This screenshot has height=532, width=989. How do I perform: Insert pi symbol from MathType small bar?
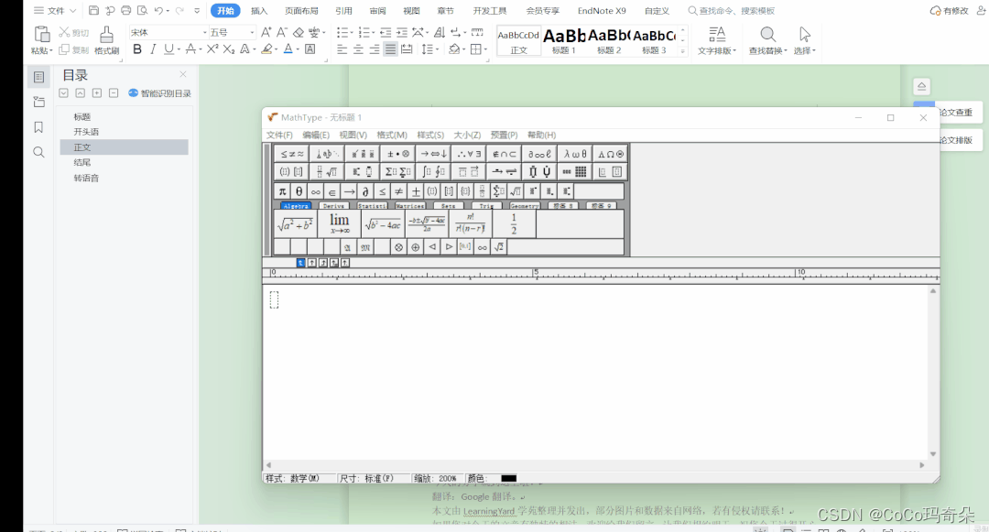point(282,191)
